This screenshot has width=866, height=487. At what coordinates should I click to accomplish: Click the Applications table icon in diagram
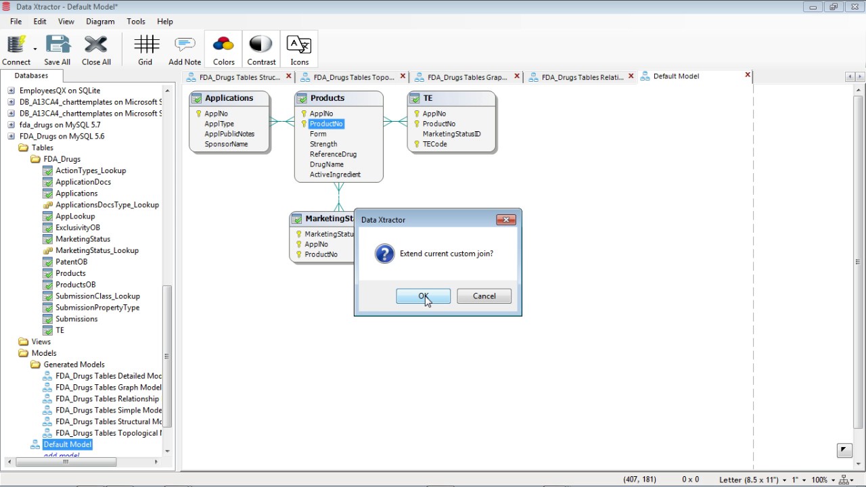tap(196, 99)
